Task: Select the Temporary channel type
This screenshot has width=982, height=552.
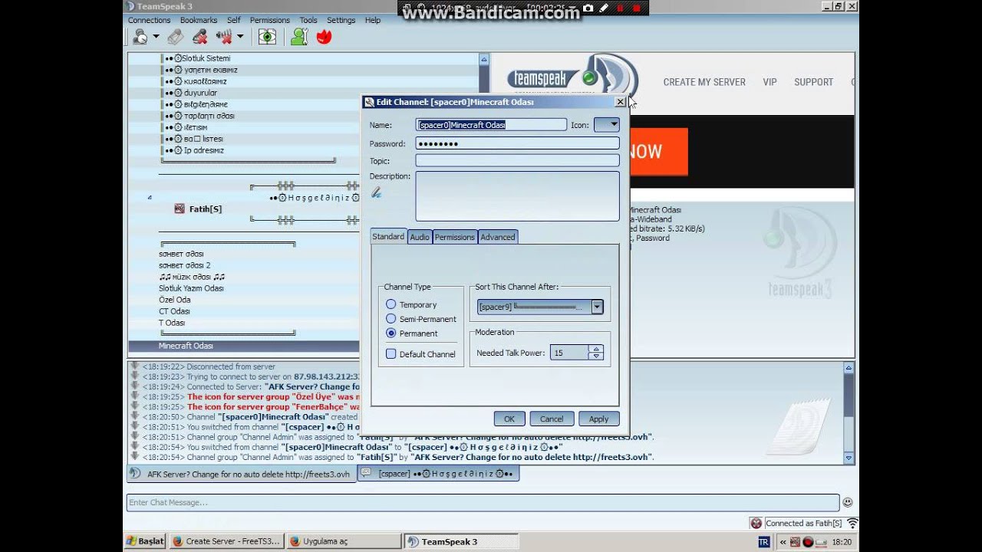Action: pyautogui.click(x=391, y=304)
